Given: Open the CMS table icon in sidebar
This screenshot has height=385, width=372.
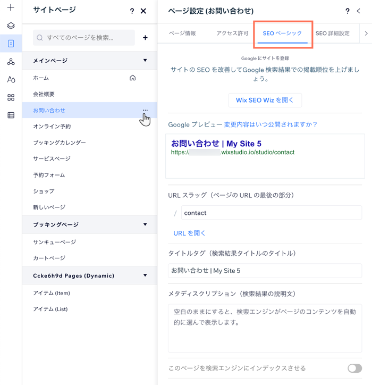Looking at the screenshot, I should (x=11, y=115).
